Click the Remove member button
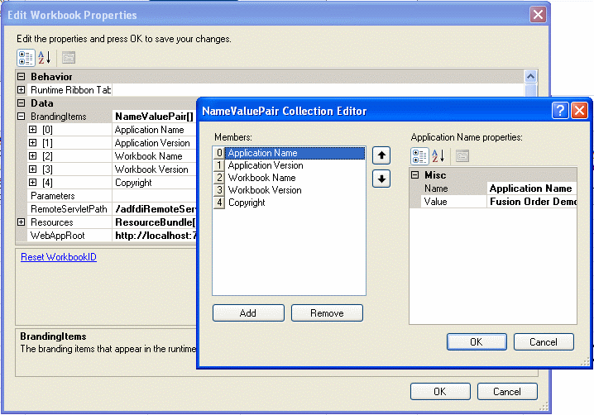The height and width of the screenshot is (415, 594). click(x=327, y=313)
